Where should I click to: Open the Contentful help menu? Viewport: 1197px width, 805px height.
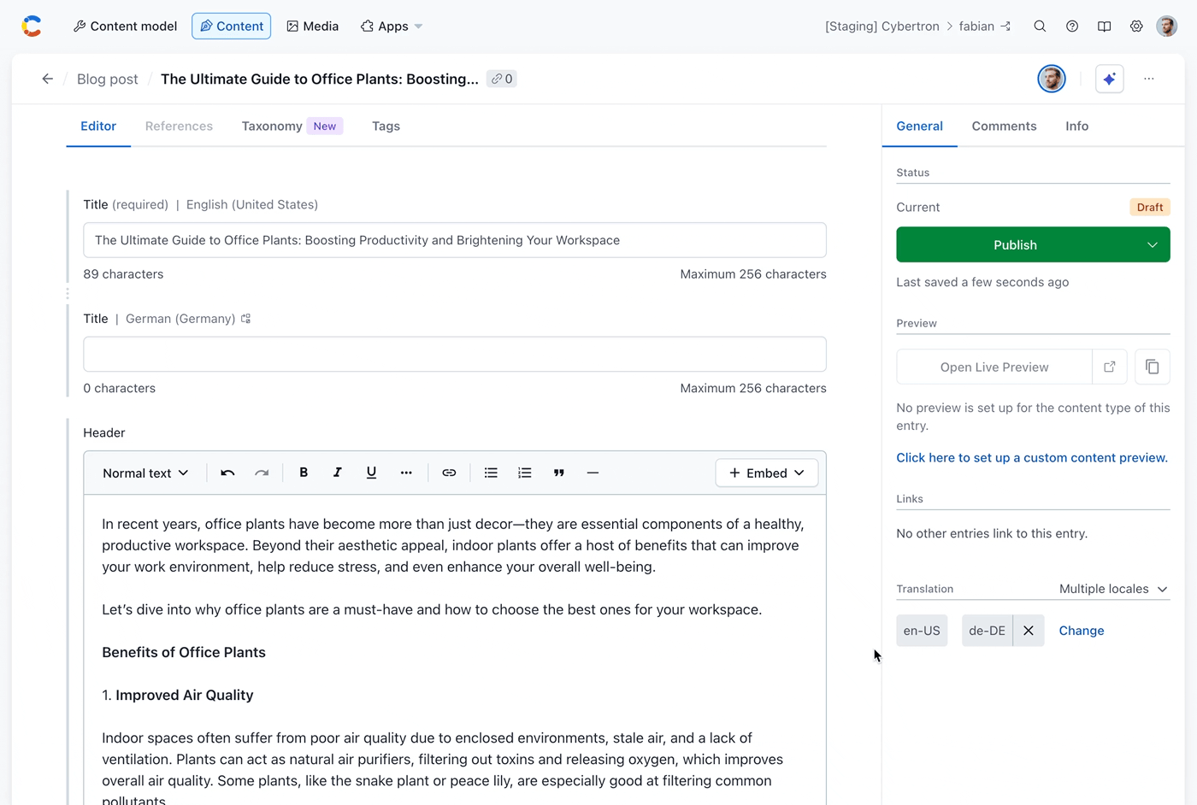[x=1072, y=26]
